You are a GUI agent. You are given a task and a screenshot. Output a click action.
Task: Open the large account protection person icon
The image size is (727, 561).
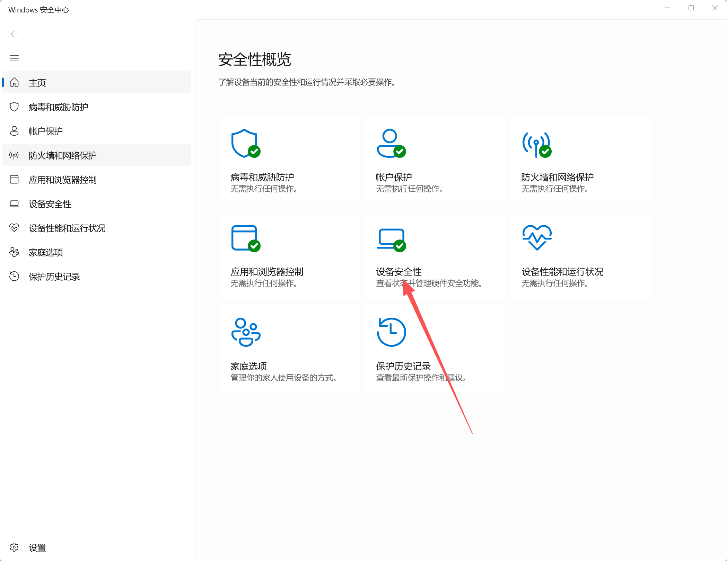coord(391,143)
